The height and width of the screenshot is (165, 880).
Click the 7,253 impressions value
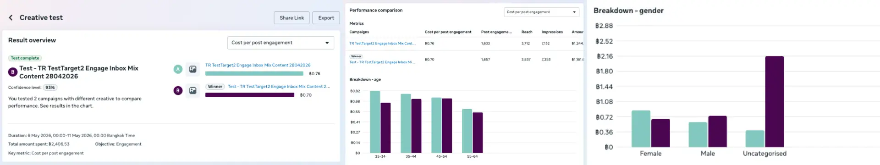tap(546, 60)
